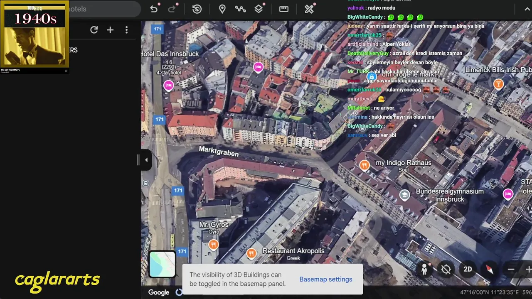This screenshot has height=299, width=532.
Task: Activate the ruler measure tool
Action: click(x=284, y=9)
